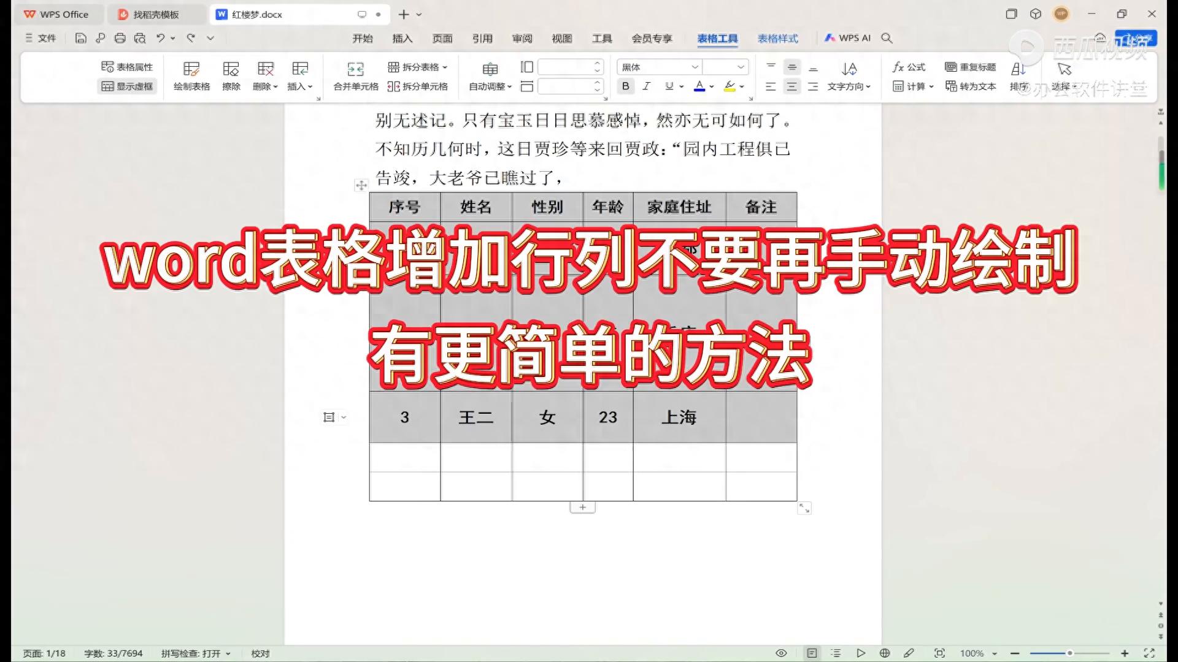Click Convert to Text (转为文本)
1178x662 pixels.
click(x=971, y=86)
